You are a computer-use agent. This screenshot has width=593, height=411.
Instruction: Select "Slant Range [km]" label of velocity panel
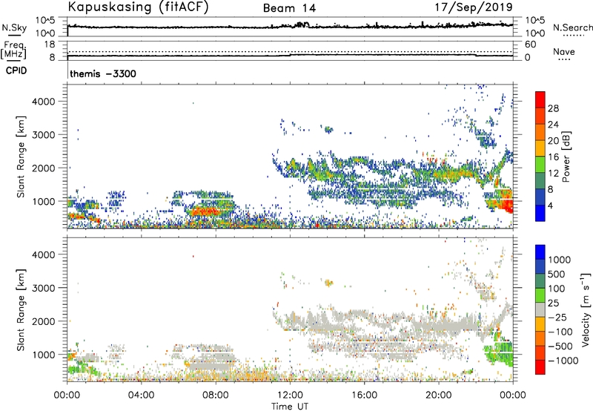(21, 309)
